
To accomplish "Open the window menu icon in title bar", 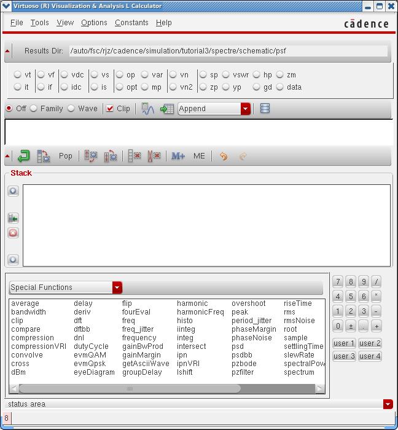I will click(6, 6).
